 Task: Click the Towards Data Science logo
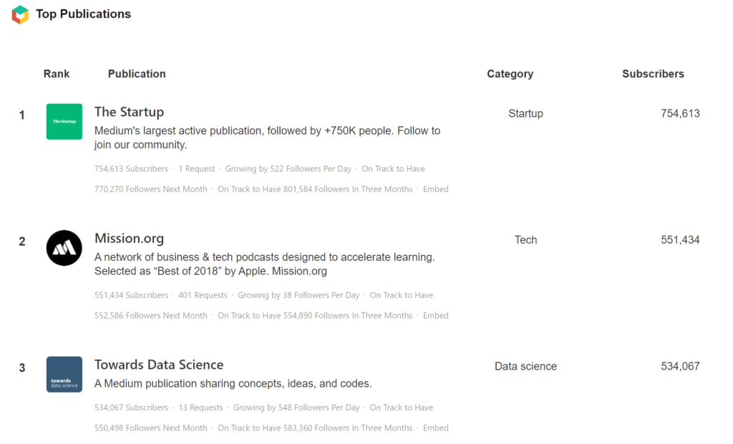point(64,375)
